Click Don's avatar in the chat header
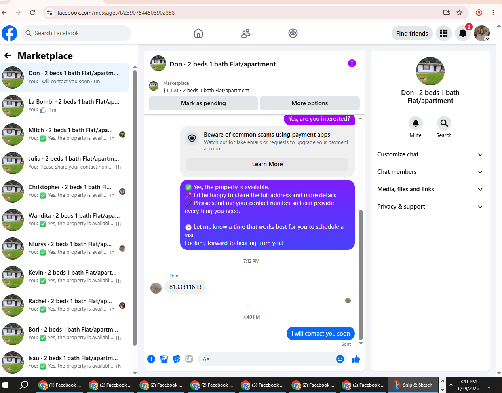Viewport: 502px width, 393px height. [x=158, y=63]
